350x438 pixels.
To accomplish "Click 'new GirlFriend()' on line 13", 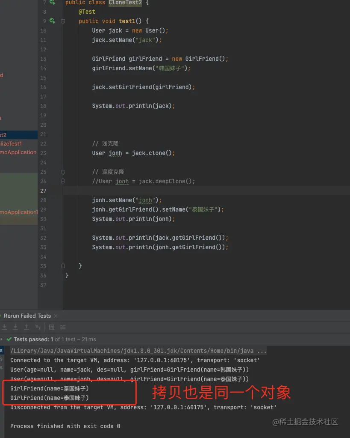I will tap(198, 59).
